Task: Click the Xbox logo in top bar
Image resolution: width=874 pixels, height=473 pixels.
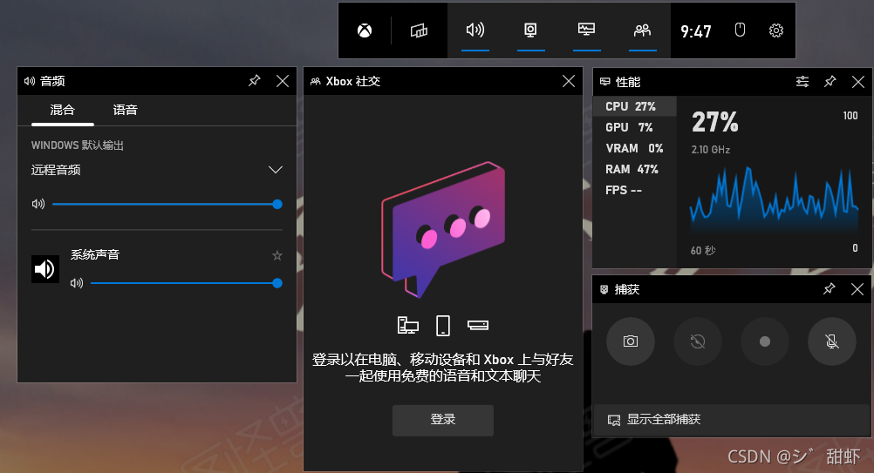Action: point(365,30)
